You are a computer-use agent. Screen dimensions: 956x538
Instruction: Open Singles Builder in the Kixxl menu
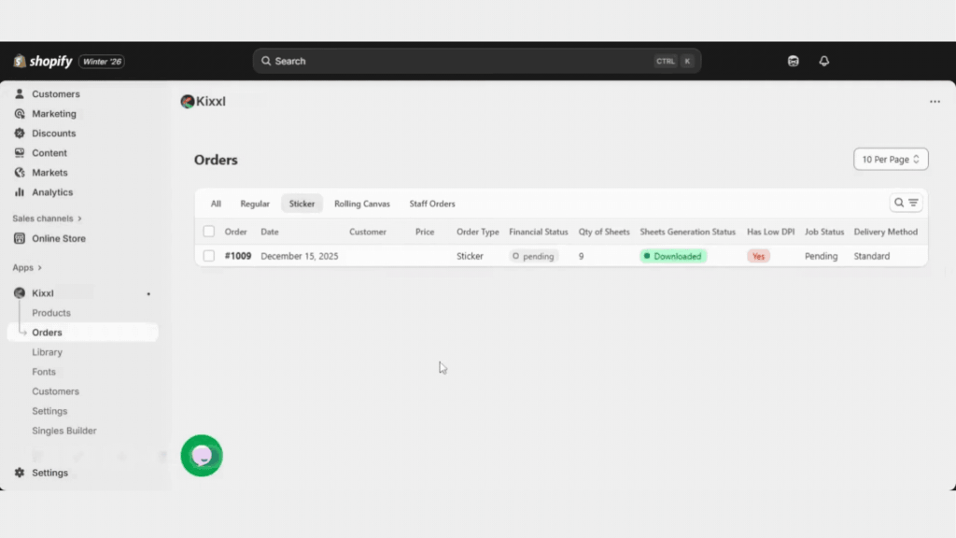[64, 431]
